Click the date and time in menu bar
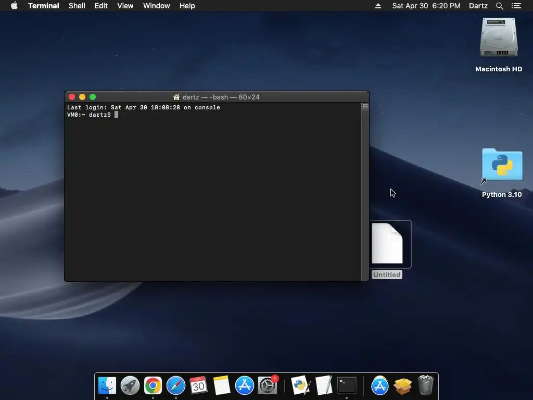This screenshot has width=533, height=400. pos(426,6)
